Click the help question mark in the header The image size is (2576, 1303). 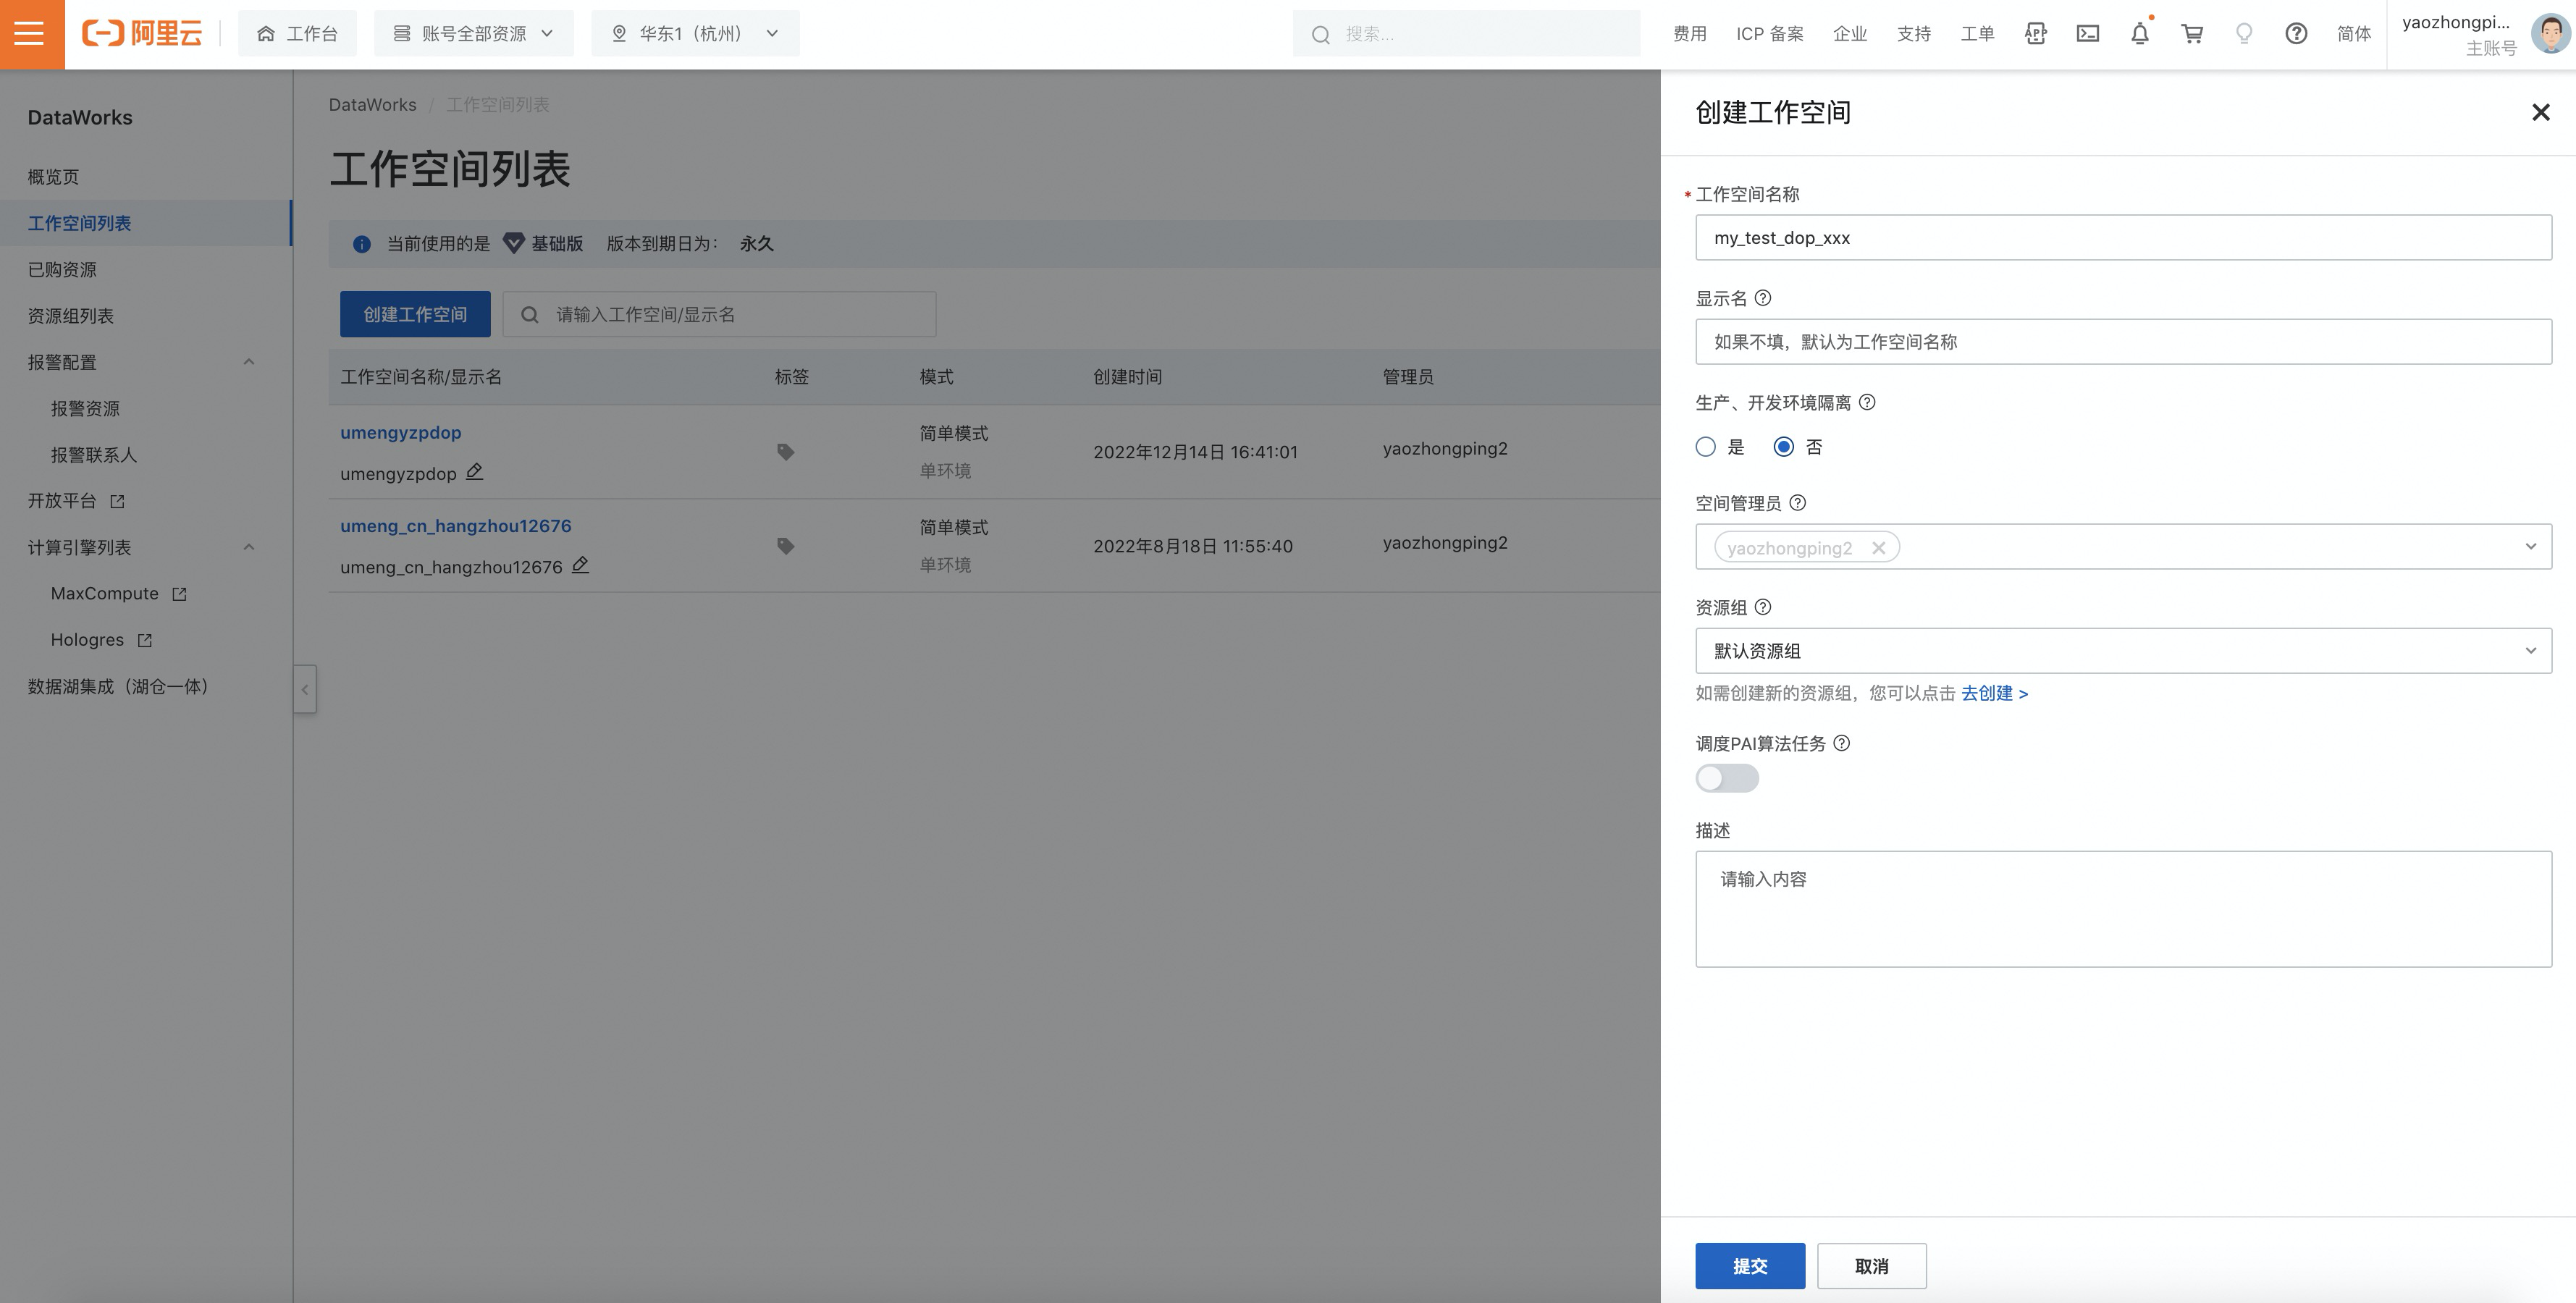2295,34
